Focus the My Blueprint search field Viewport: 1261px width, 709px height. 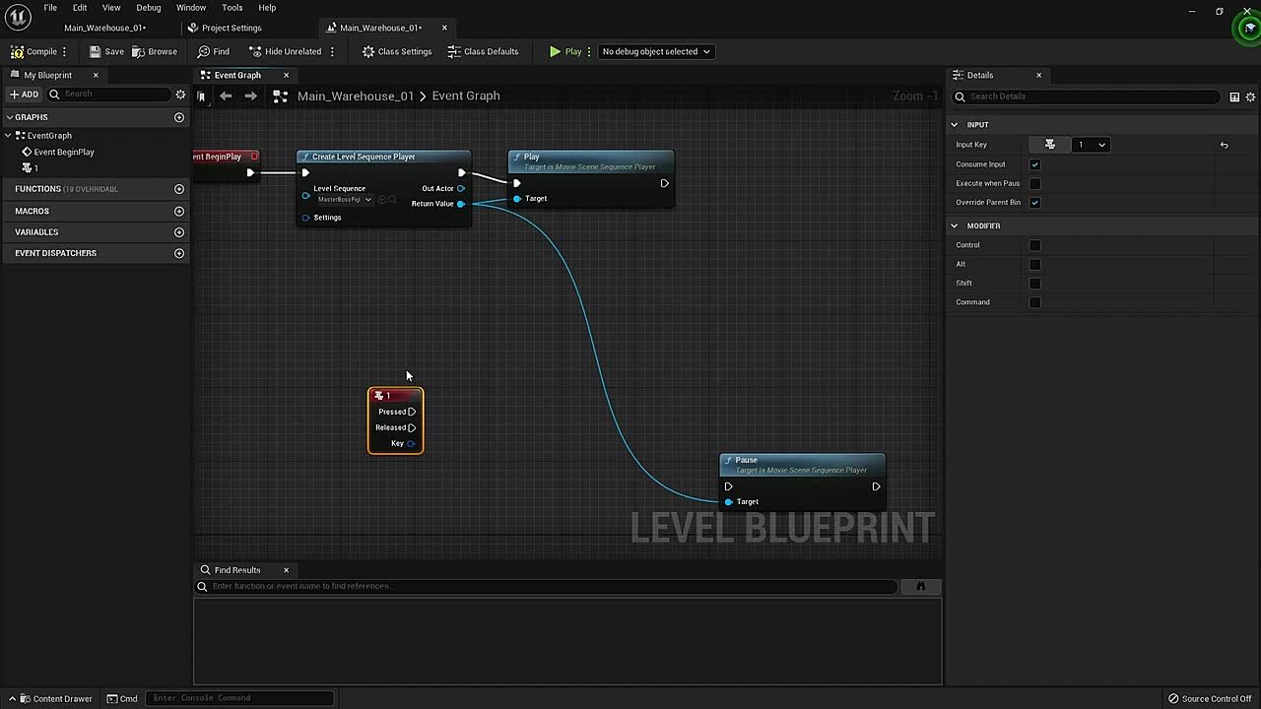[109, 95]
